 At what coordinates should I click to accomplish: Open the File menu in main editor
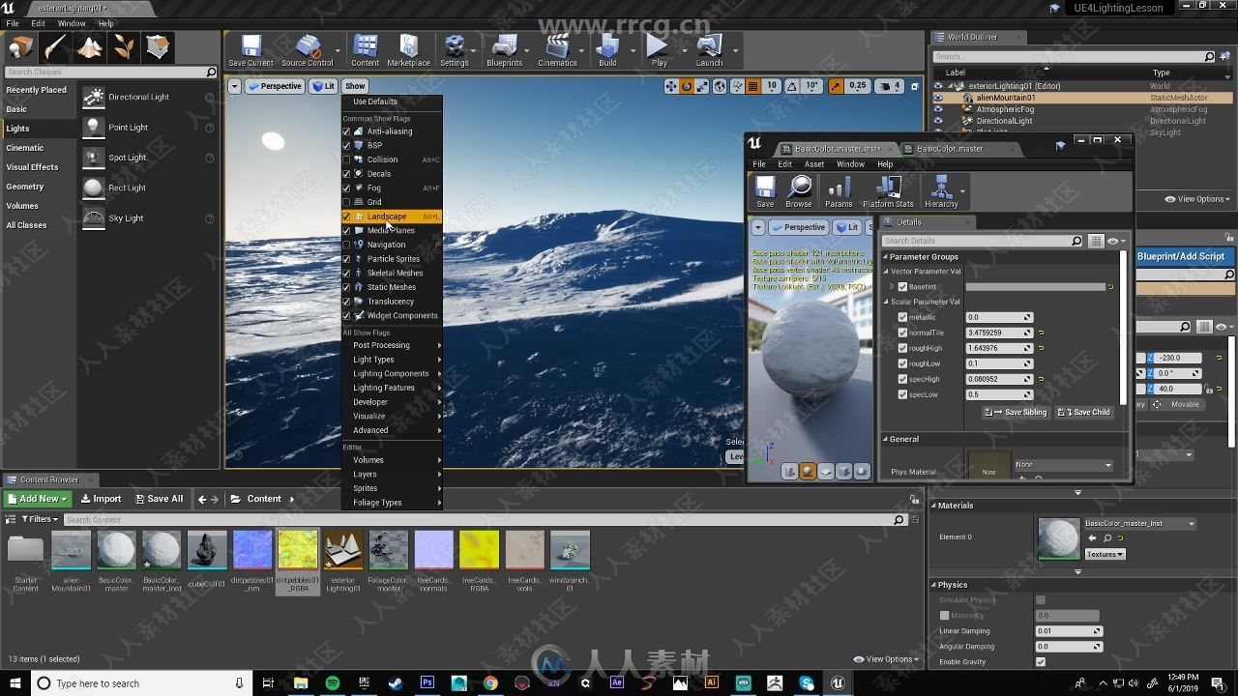tap(13, 23)
